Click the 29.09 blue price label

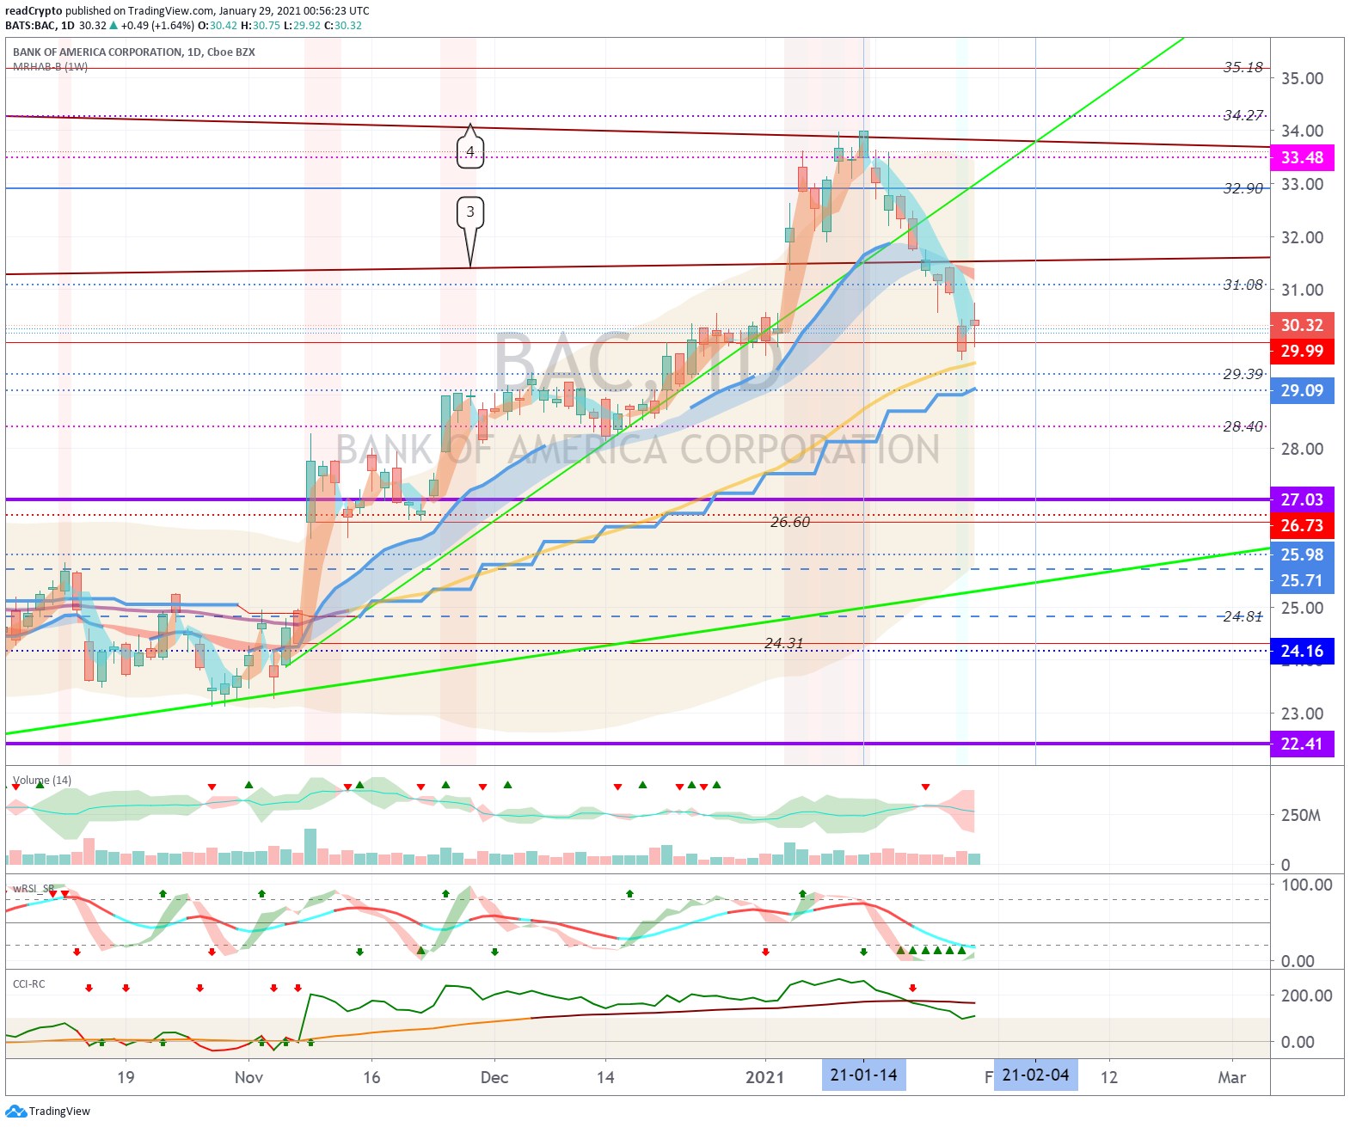(x=1302, y=390)
